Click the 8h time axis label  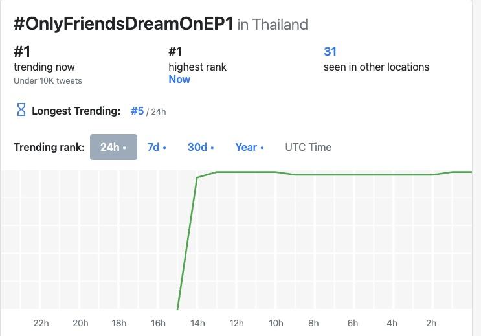coord(313,323)
